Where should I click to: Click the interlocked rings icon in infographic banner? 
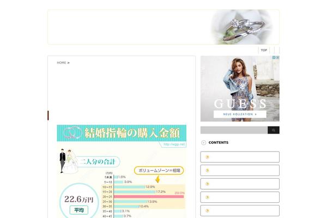tap(72, 133)
